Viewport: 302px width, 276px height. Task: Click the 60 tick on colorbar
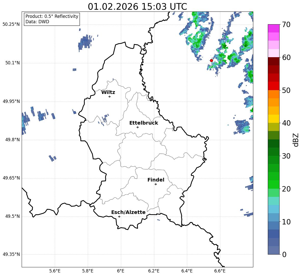point(286,57)
